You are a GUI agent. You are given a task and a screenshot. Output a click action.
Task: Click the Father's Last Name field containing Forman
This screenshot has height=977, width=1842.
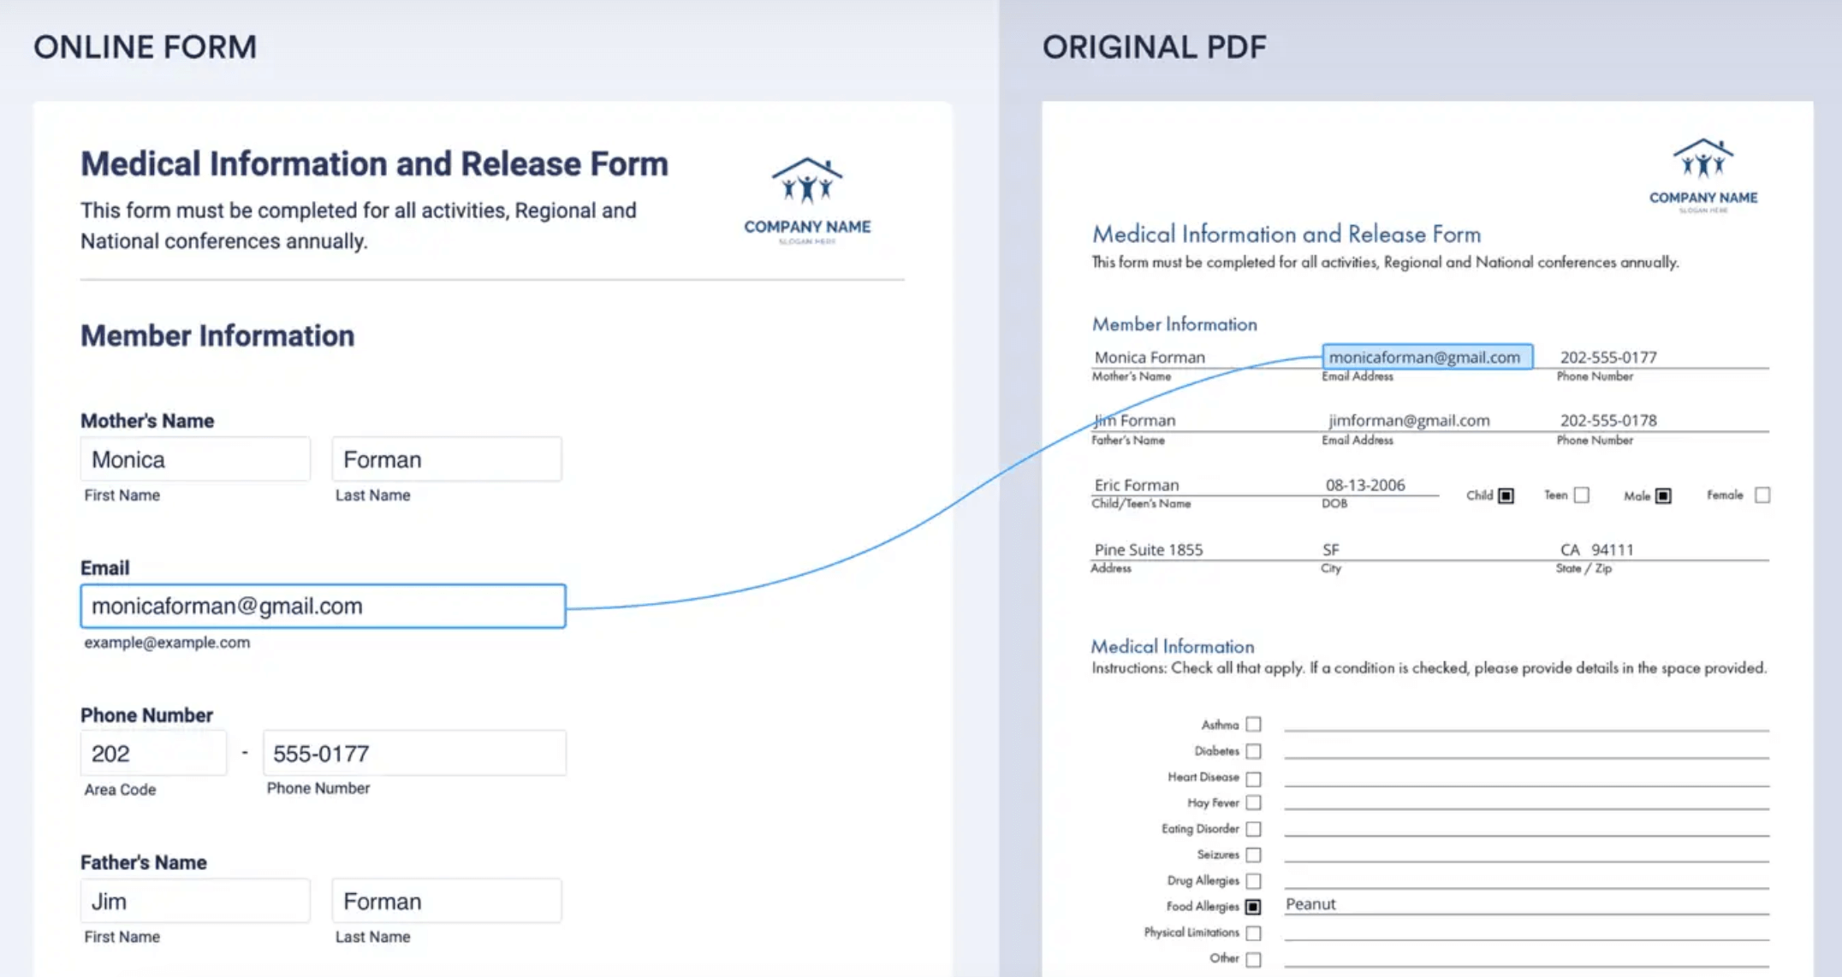click(447, 901)
